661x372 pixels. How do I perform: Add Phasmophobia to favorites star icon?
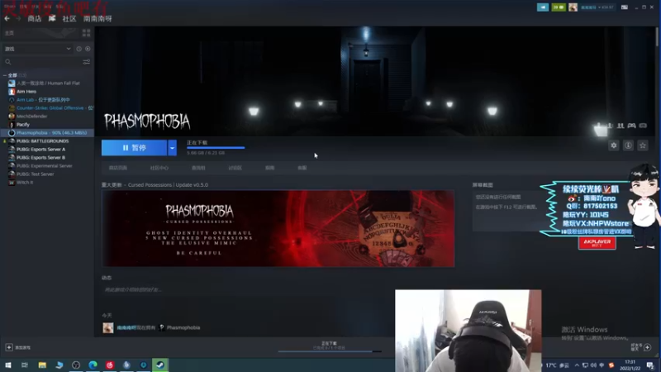click(643, 145)
